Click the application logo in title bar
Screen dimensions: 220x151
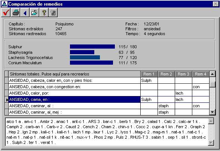[x=4, y=4]
